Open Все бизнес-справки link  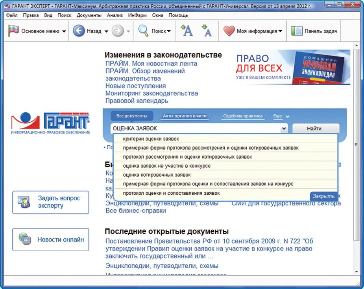click(x=136, y=211)
